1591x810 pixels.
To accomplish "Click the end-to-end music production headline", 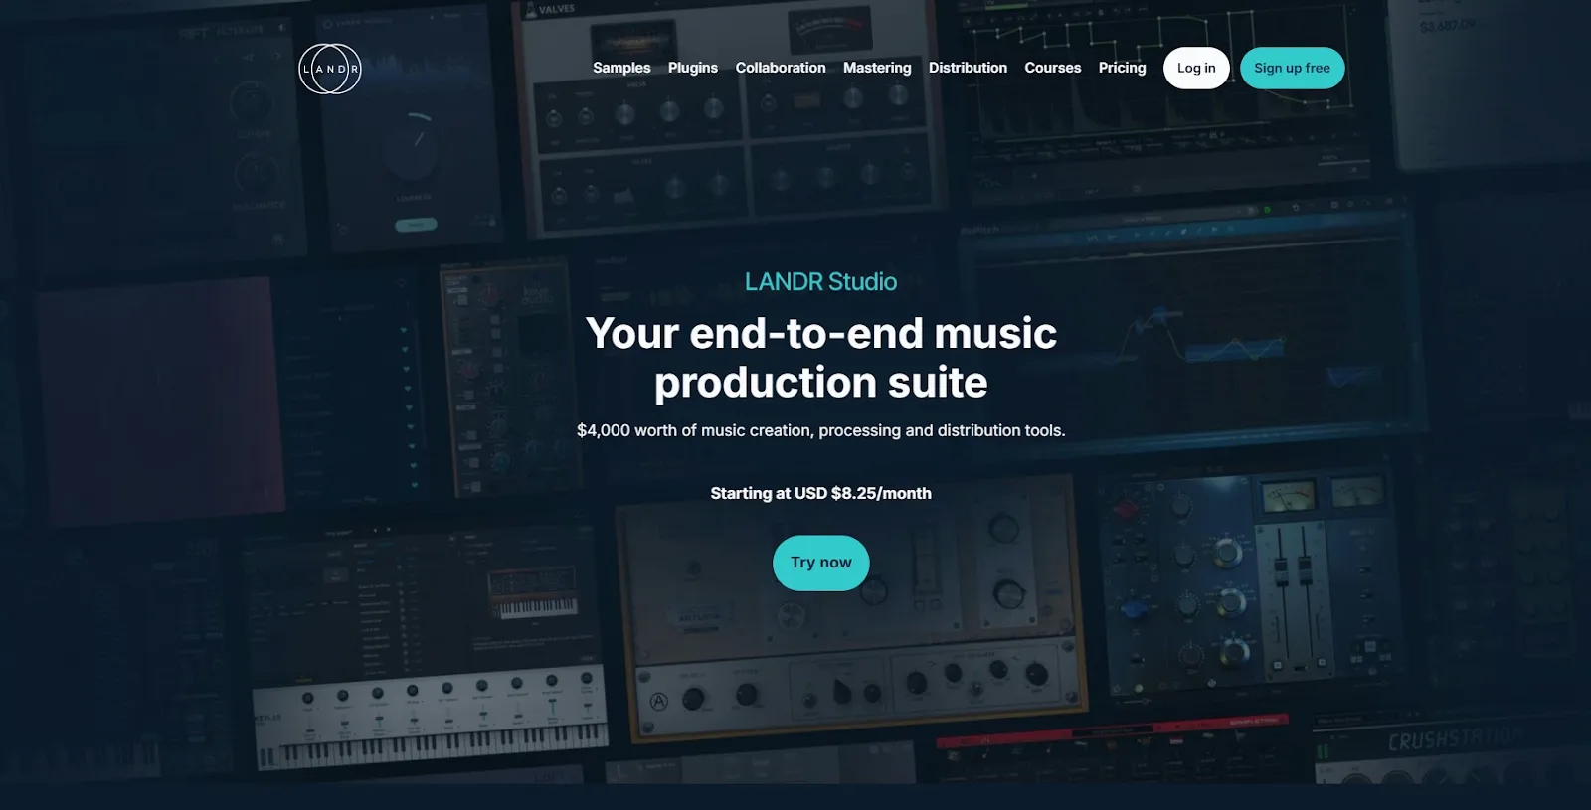I will pos(820,358).
